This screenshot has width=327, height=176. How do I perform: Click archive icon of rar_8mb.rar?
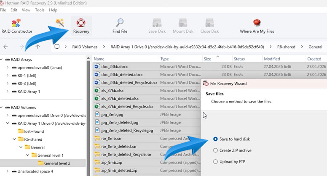tap(97, 138)
